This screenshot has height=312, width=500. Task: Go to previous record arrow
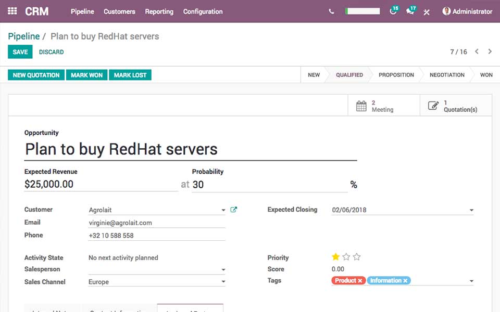pos(477,51)
